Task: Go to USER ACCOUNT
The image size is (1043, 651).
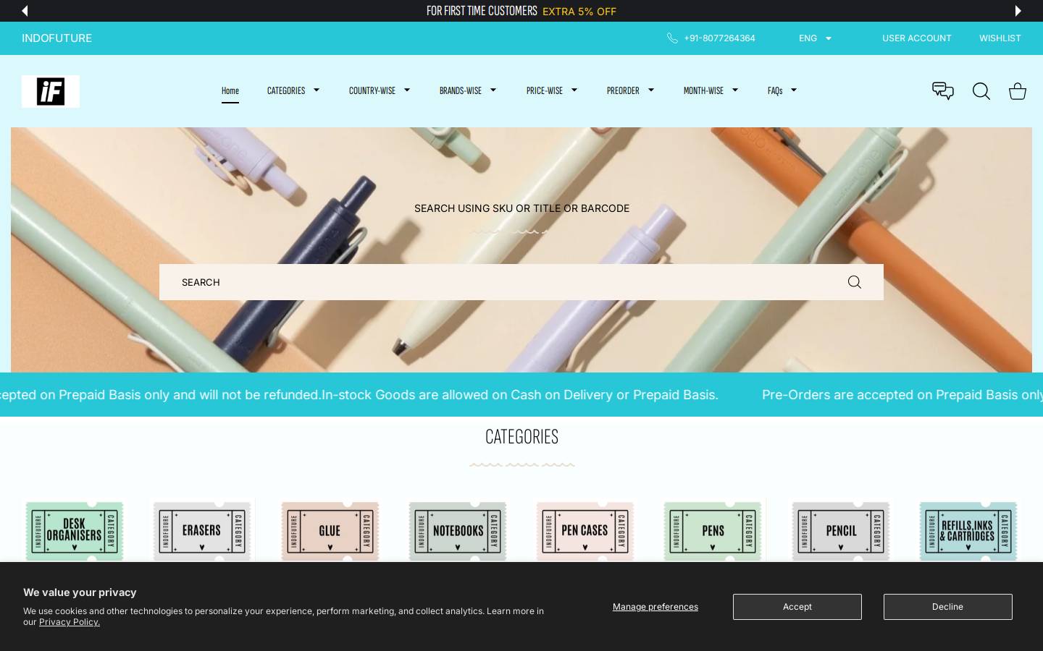Action: coord(917,38)
